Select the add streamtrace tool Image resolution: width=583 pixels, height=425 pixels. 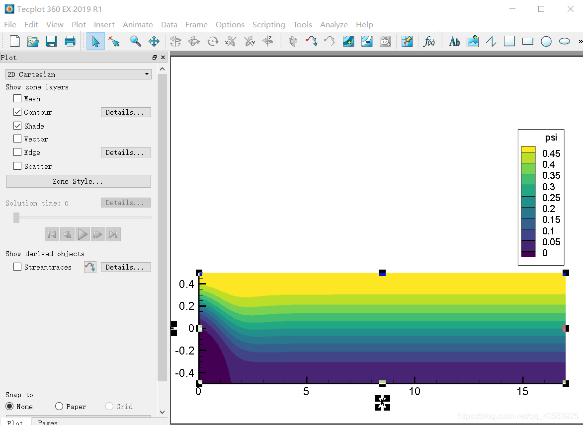(x=311, y=41)
